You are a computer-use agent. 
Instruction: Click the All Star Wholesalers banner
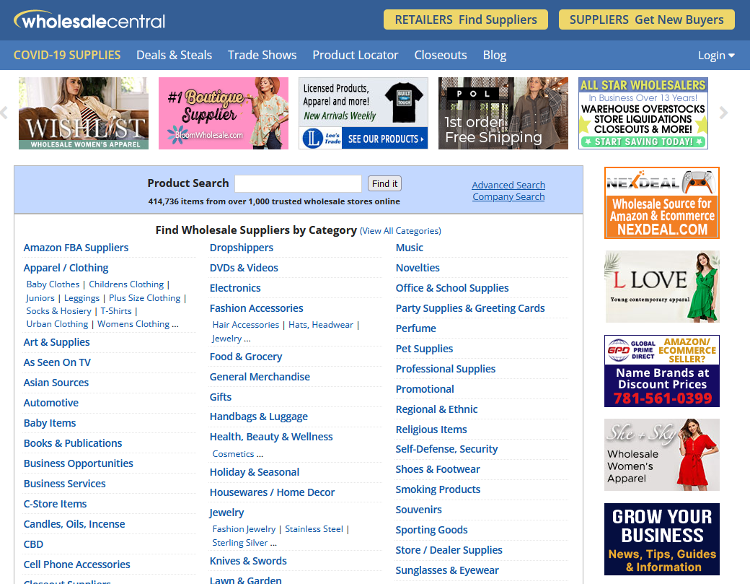click(643, 113)
